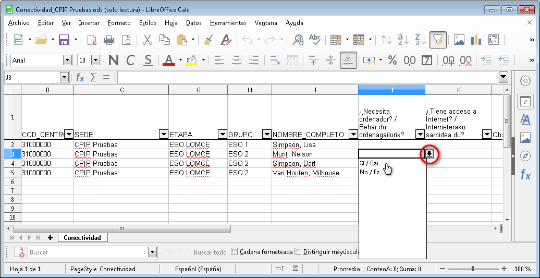Toggle the AutoFilter funnel button
This screenshot has width=540, height=278.
tap(438, 40)
